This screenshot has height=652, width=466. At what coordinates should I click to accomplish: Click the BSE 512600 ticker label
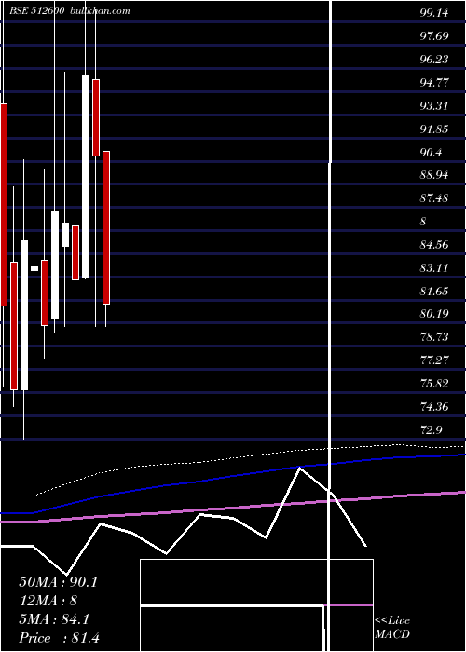pyautogui.click(x=37, y=11)
